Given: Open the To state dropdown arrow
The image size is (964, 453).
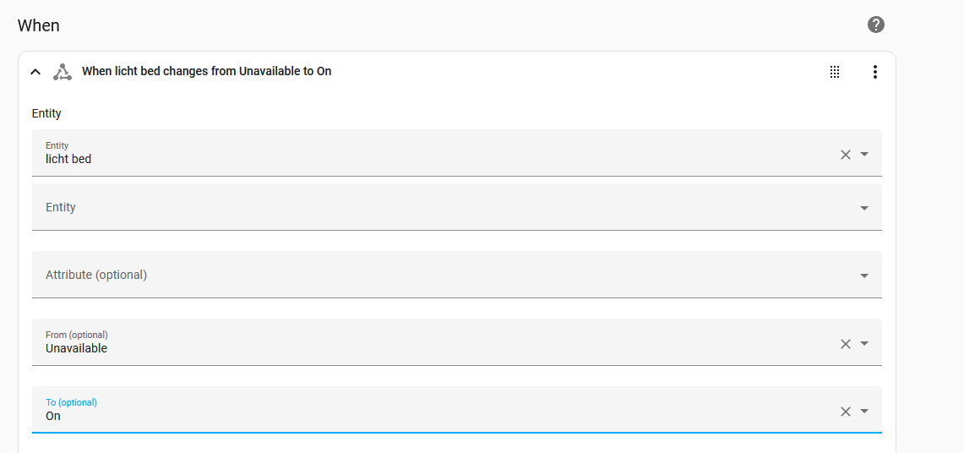Looking at the screenshot, I should tap(864, 412).
